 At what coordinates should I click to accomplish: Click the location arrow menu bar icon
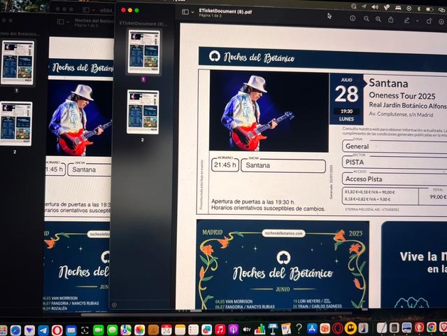coord(364,6)
